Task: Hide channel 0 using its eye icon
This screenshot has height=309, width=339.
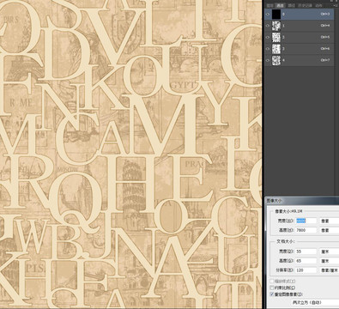Action: tap(268, 14)
